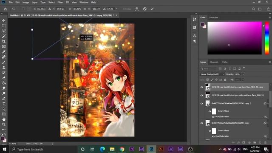Select the Pen tool
This screenshot has height=153, width=272.
pos(4,99)
